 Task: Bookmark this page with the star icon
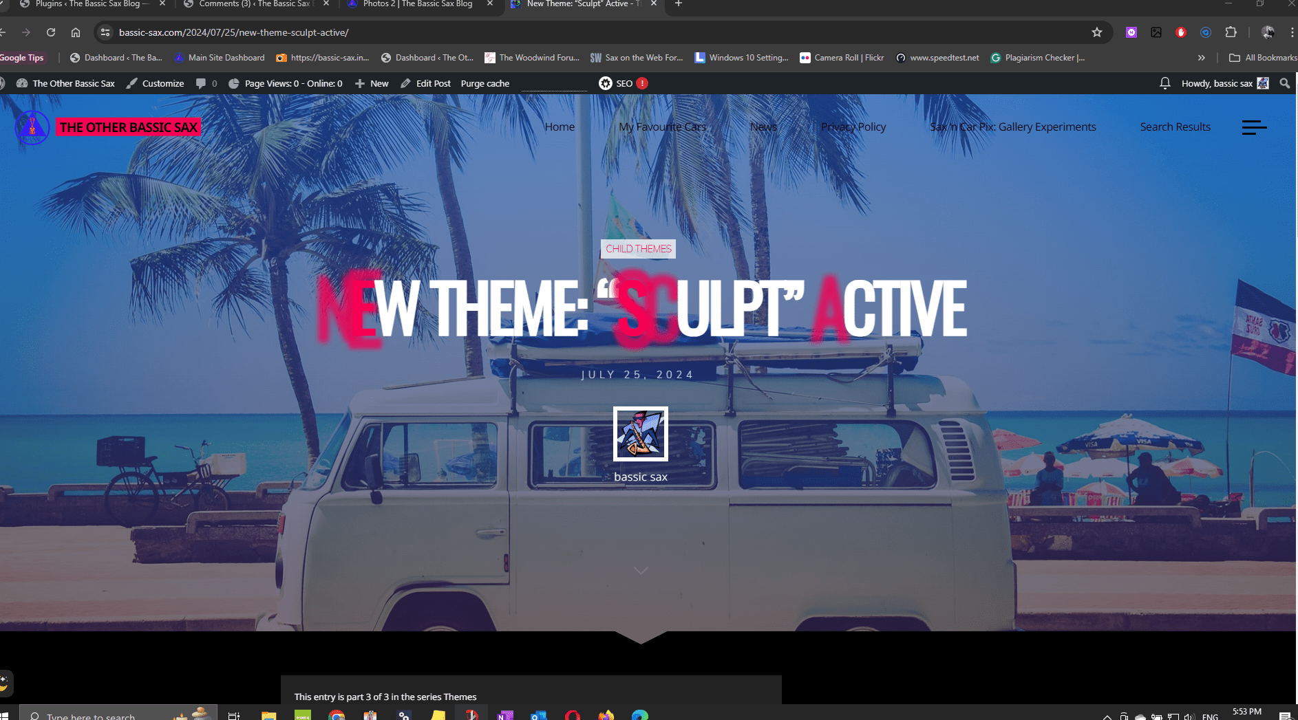1096,32
